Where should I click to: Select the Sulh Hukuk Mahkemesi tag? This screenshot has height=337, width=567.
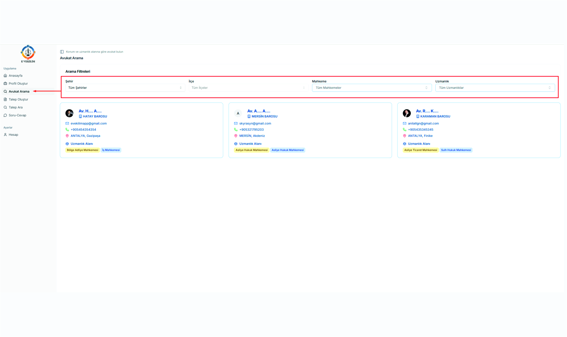[x=456, y=150]
